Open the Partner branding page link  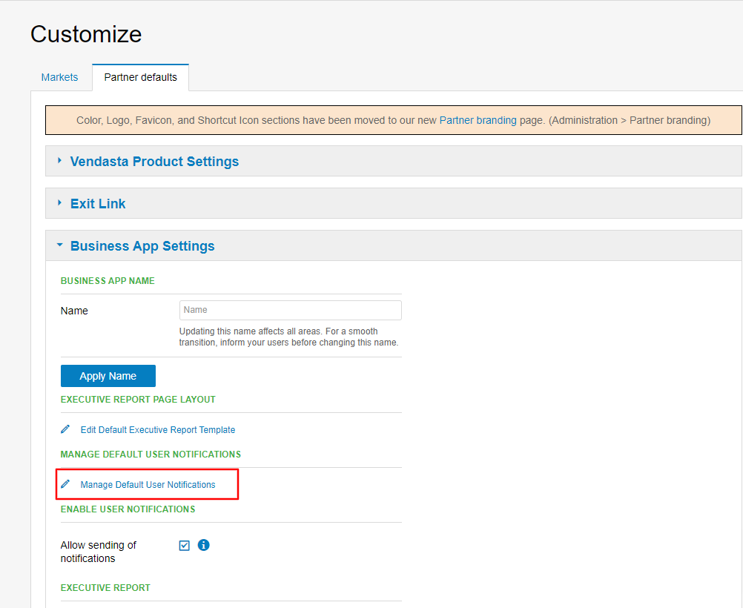pyautogui.click(x=478, y=120)
